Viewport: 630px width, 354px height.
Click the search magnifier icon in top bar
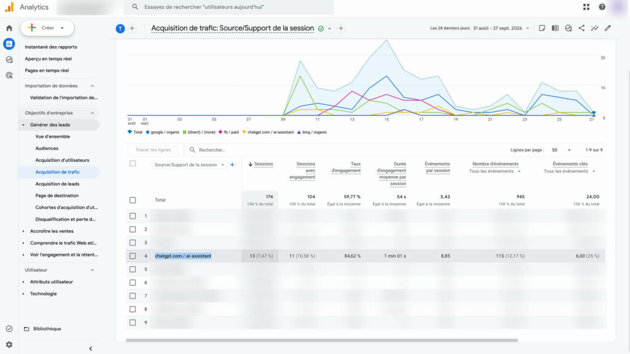(135, 7)
